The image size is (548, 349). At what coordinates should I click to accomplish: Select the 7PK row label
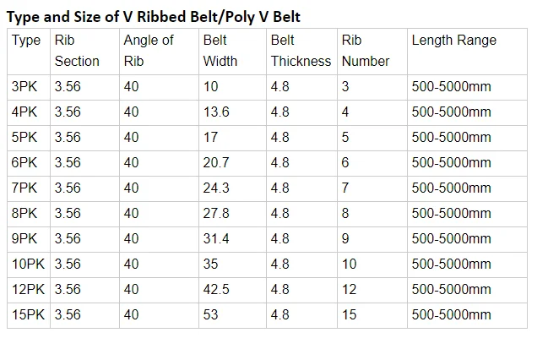[x=26, y=188]
